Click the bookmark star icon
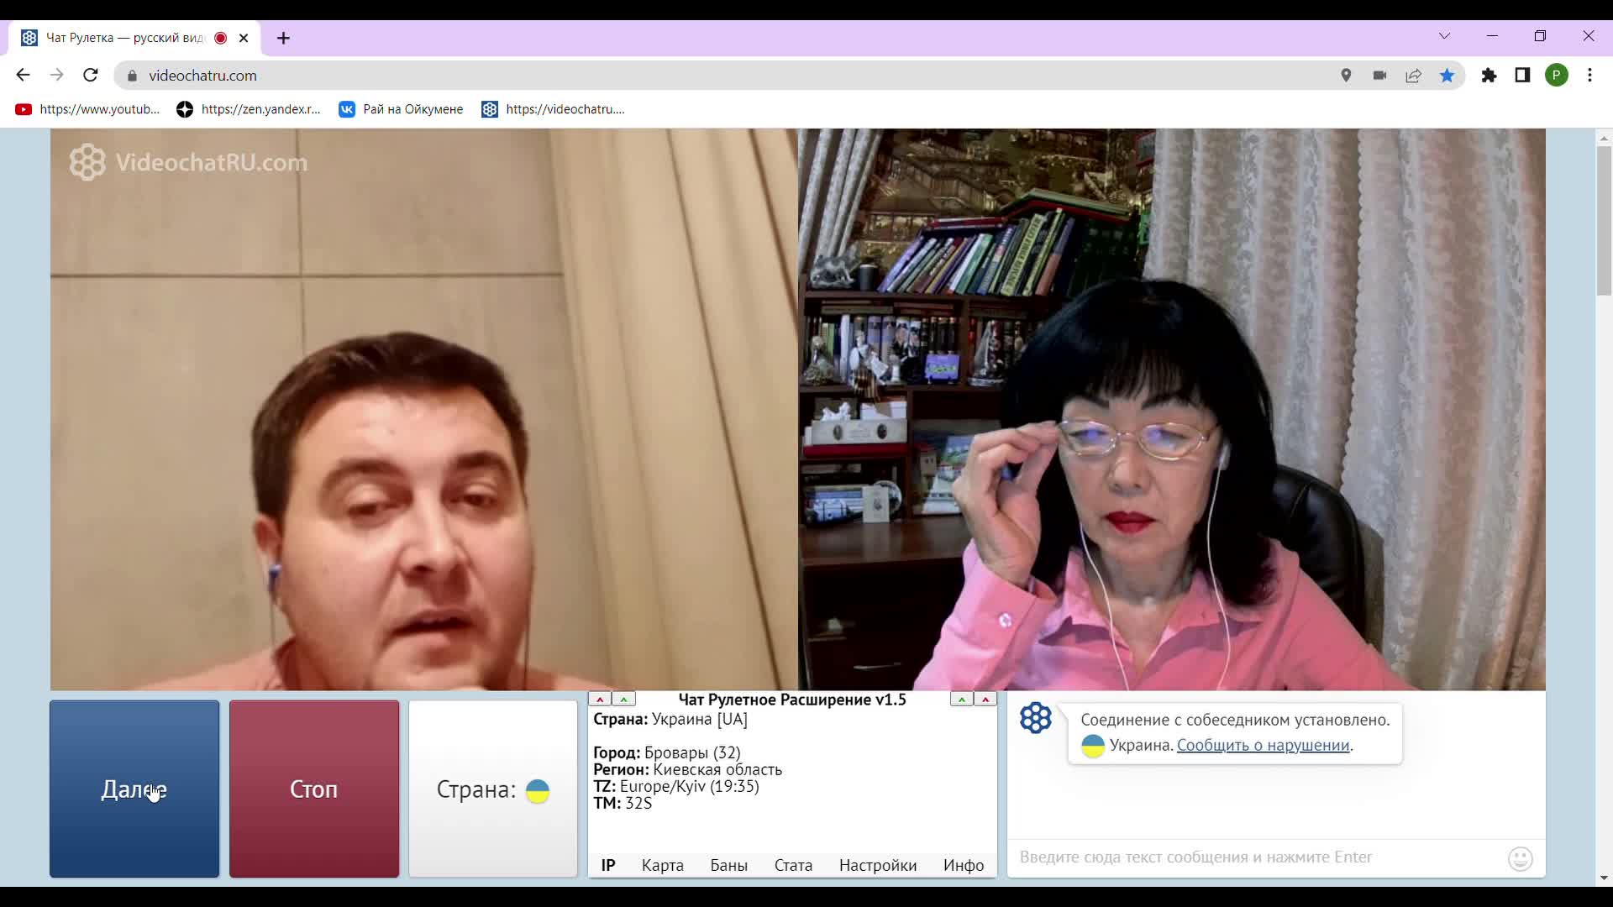This screenshot has width=1613, height=907. pos(1447,76)
